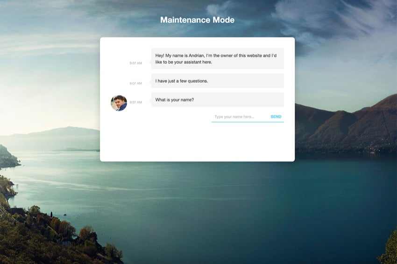Click the empty white area below the input
Viewport: 397px width, 264px height.
tap(197, 142)
